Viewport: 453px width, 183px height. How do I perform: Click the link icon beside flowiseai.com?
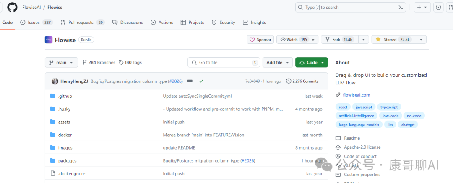click(338, 95)
